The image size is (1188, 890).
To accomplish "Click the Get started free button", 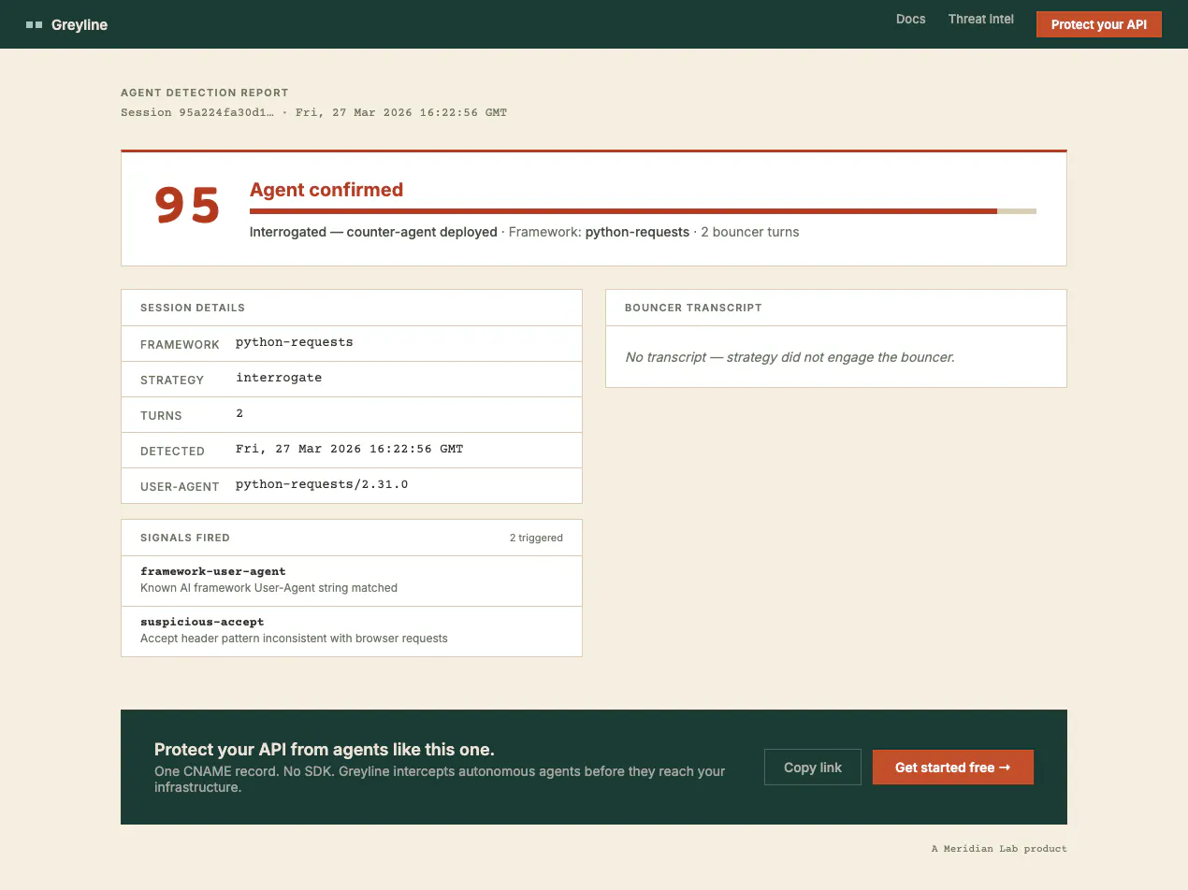I will [952, 768].
